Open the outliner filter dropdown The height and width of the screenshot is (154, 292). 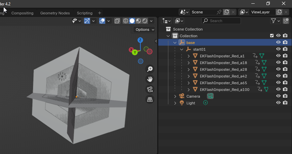275,21
